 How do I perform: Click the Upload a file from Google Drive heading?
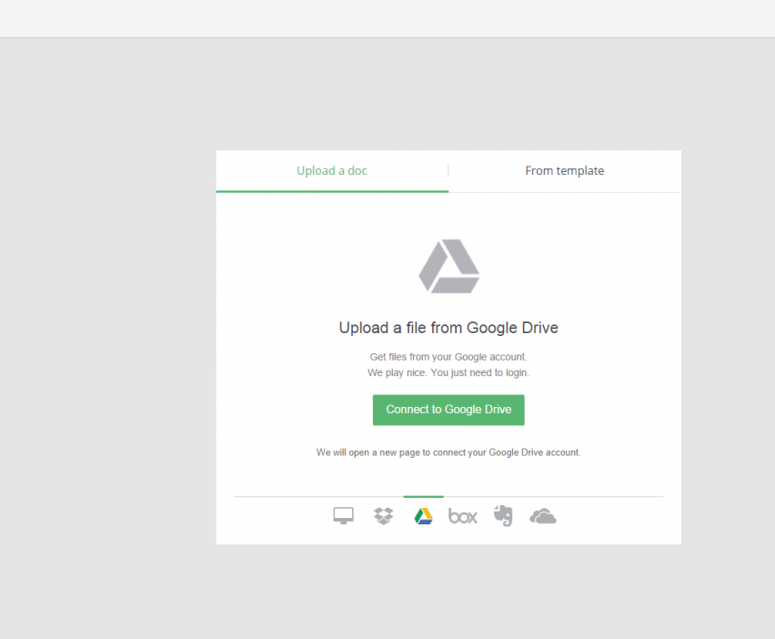[x=448, y=328]
